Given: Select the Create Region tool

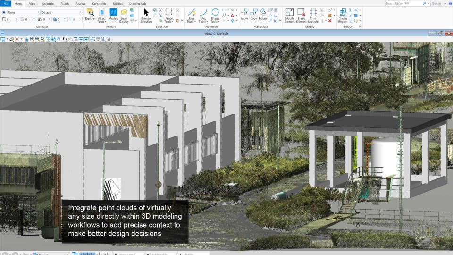Looking at the screenshot, I should tap(343, 16).
